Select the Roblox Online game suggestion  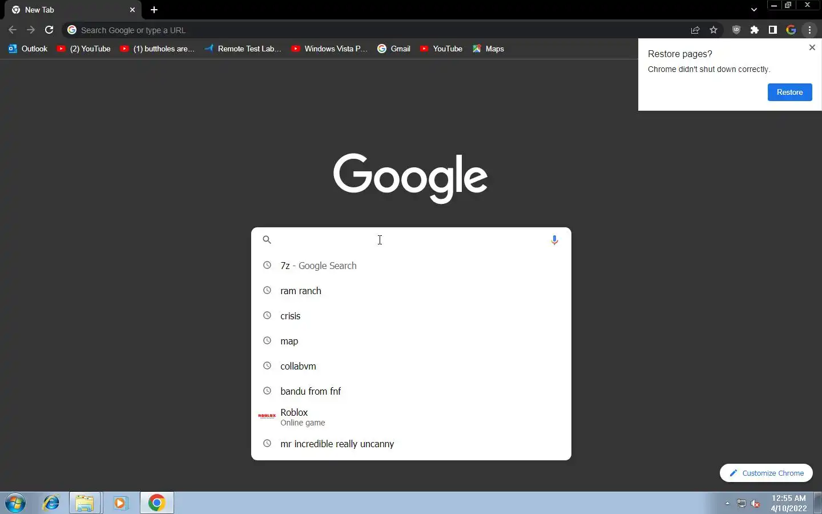[411, 417]
